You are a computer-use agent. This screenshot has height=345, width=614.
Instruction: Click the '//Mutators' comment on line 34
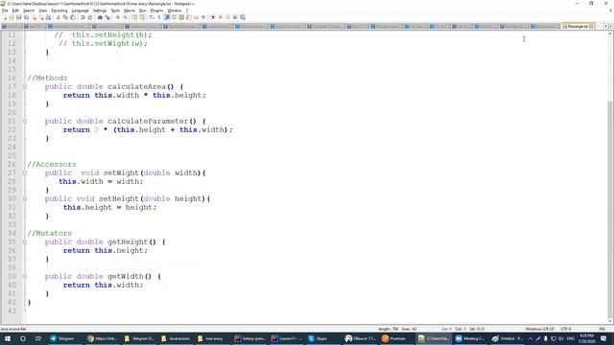tap(50, 233)
